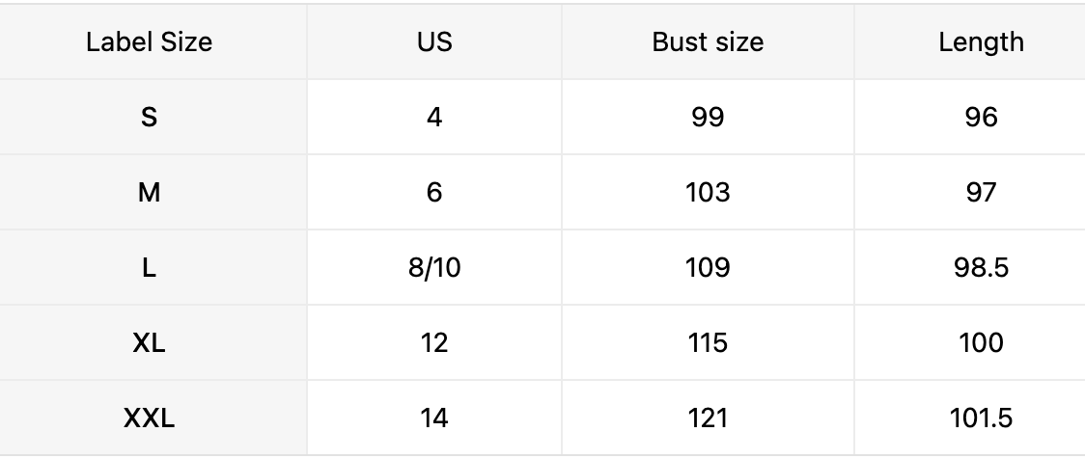Click the US size 8/10 cell
This screenshot has height=459, width=1085.
(x=434, y=268)
